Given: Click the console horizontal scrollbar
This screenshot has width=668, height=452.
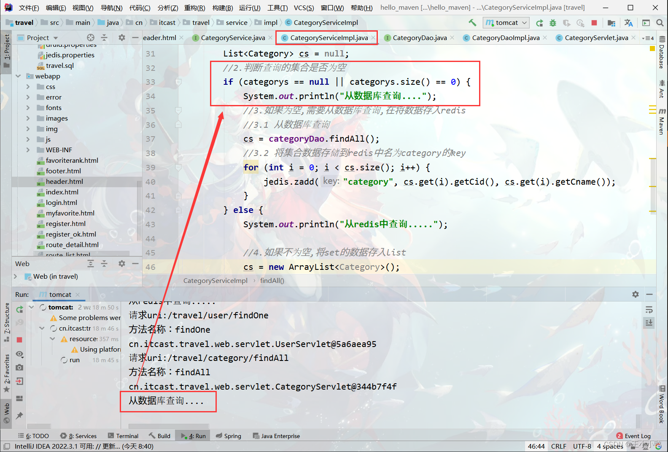Looking at the screenshot, I should tap(169, 426).
